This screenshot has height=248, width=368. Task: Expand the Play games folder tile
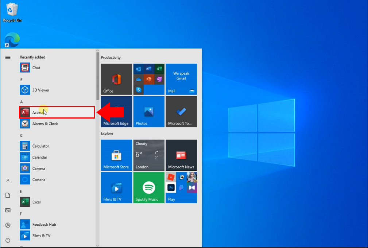pyautogui.click(x=181, y=187)
